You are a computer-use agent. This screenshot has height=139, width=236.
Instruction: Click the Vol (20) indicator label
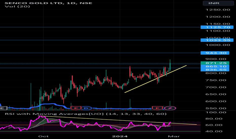tap(17, 7)
